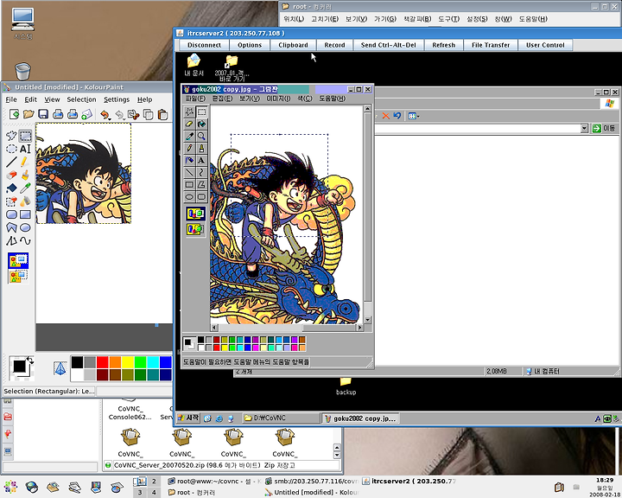The image size is (622, 498).
Task: Select the KolourPaint flood fill tool
Action: pos(11,188)
